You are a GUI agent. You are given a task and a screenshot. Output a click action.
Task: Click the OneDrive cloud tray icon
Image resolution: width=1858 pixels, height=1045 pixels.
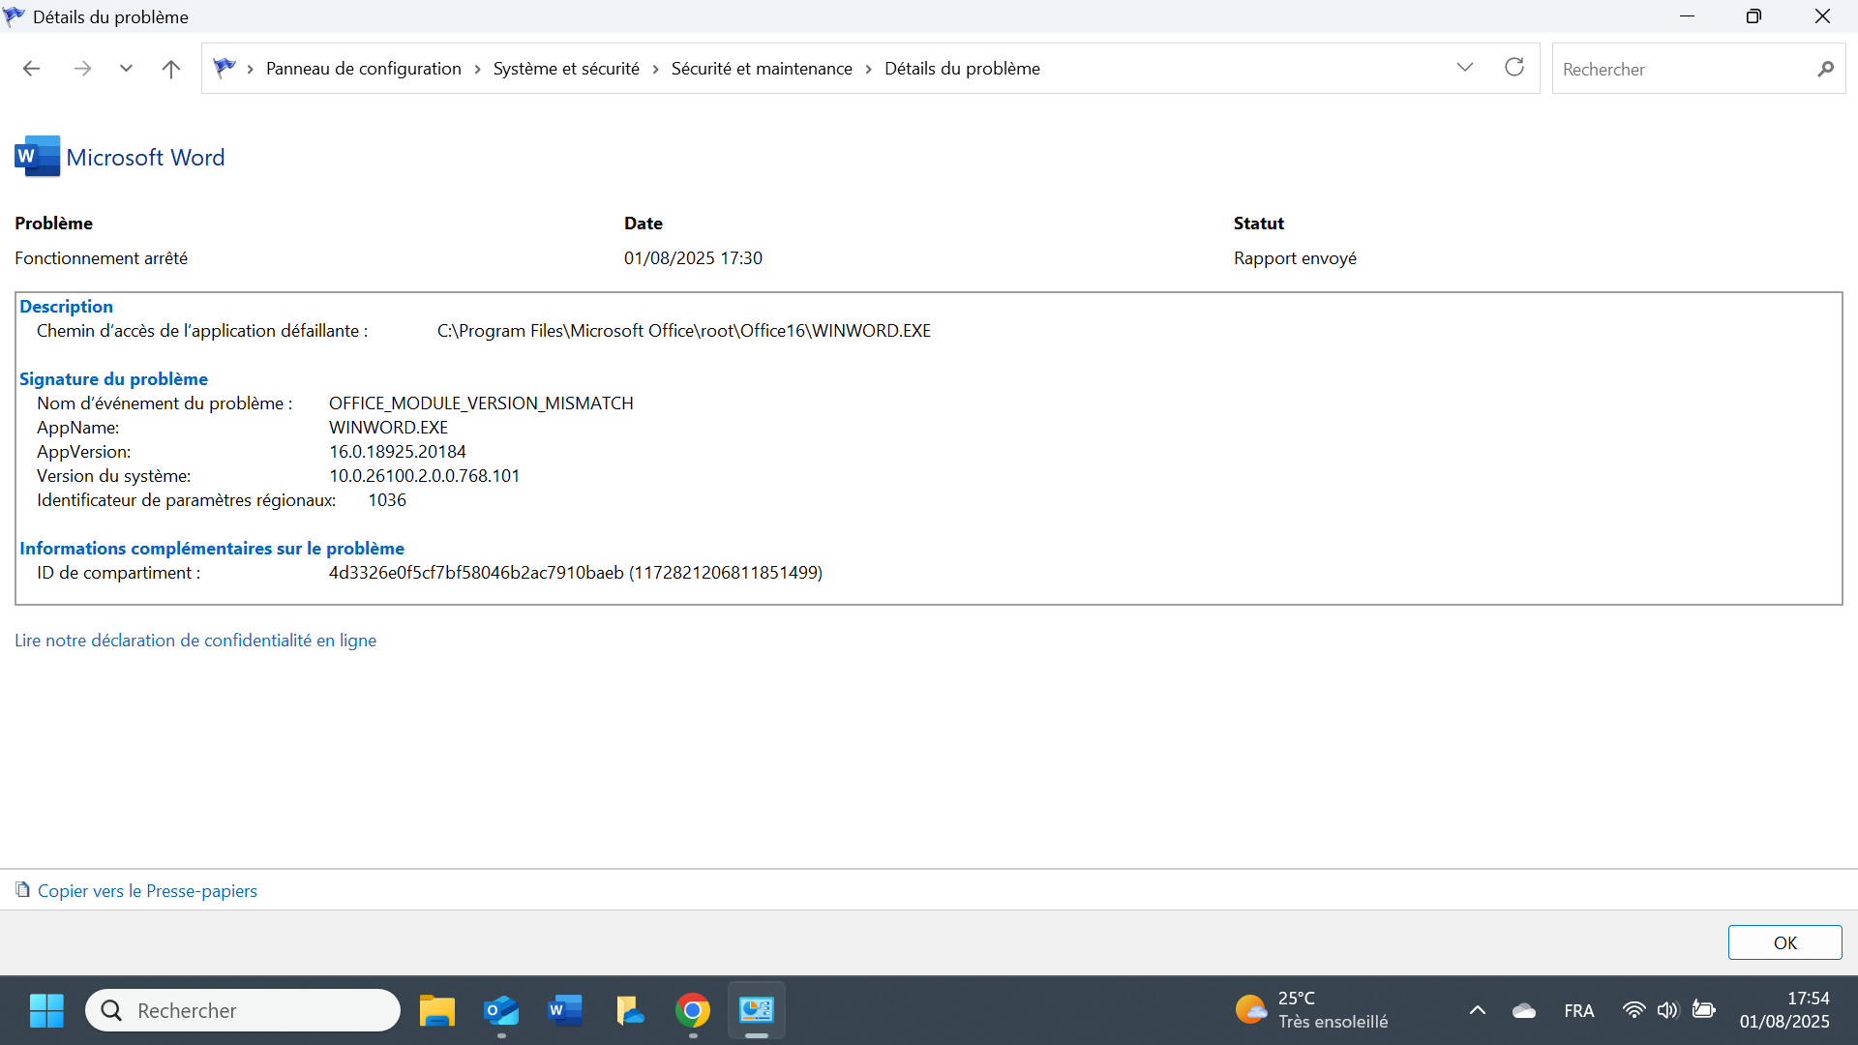click(1524, 1010)
